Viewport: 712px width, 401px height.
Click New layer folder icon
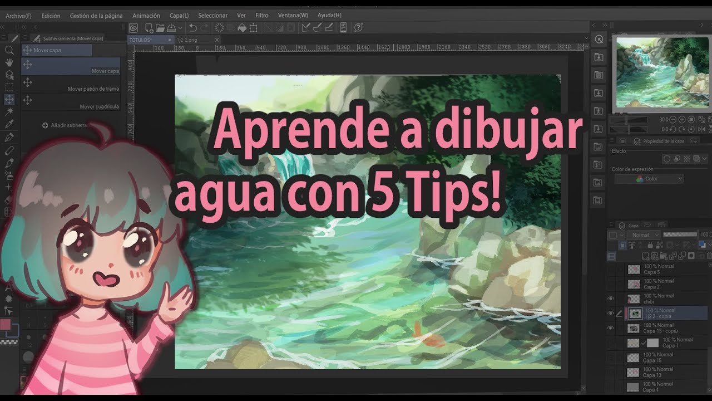point(664,256)
